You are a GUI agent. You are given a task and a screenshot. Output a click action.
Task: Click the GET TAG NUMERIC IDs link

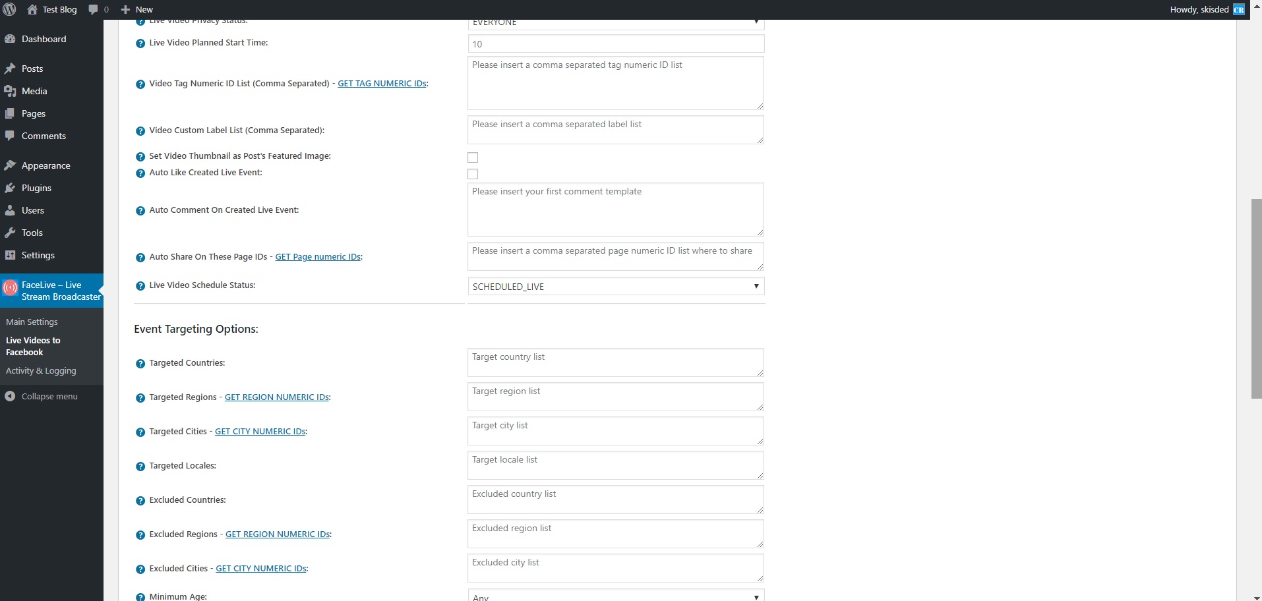381,83
